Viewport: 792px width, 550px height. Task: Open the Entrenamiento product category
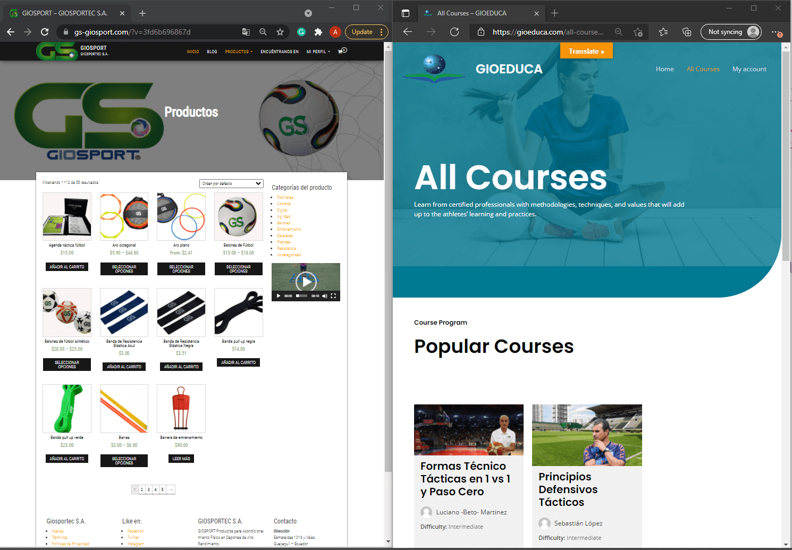click(289, 229)
